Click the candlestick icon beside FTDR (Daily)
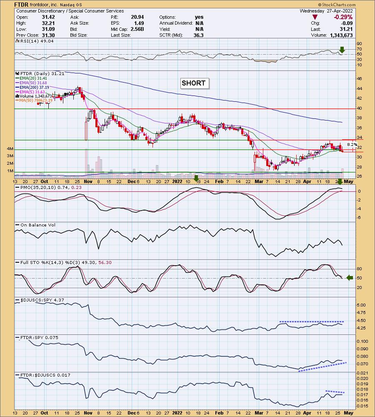Viewport: 375px width, 417px height. click(x=17, y=74)
